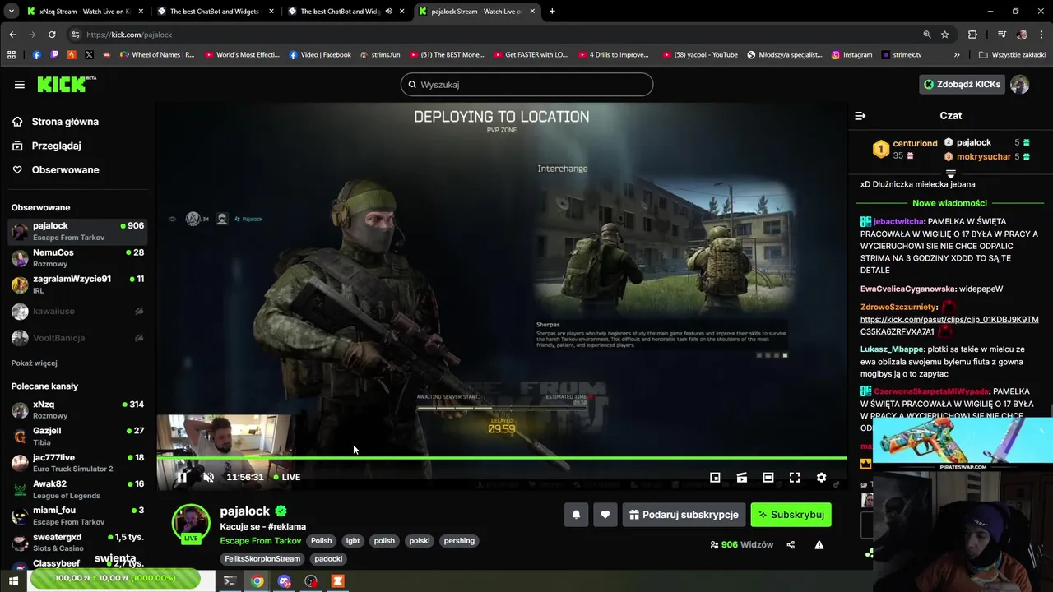Click the padocki stream tag
The image size is (1053, 592).
click(328, 559)
